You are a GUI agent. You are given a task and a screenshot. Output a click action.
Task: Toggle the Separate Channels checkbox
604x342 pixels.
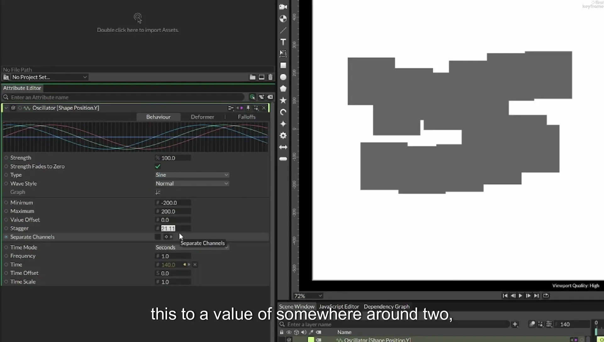click(158, 237)
